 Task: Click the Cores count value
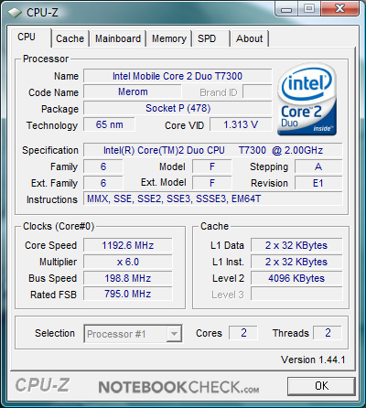click(243, 333)
